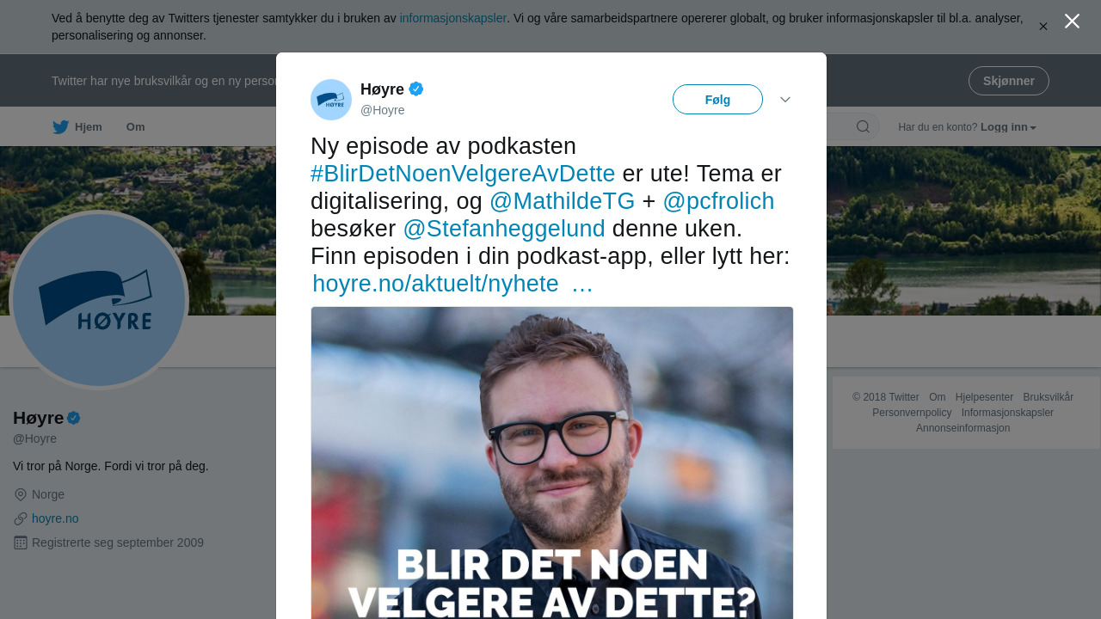This screenshot has width=1101, height=619.
Task: Click the verified badge in profile sidebar
Action: 74,418
